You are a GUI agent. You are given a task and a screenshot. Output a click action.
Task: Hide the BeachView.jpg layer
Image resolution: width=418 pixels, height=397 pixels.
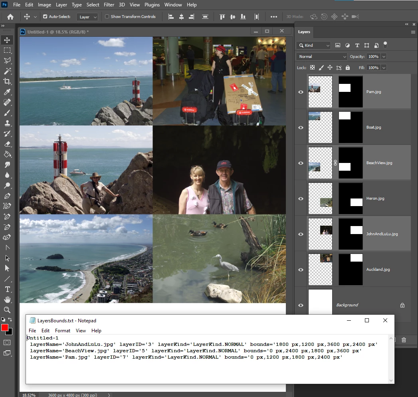coord(301,163)
